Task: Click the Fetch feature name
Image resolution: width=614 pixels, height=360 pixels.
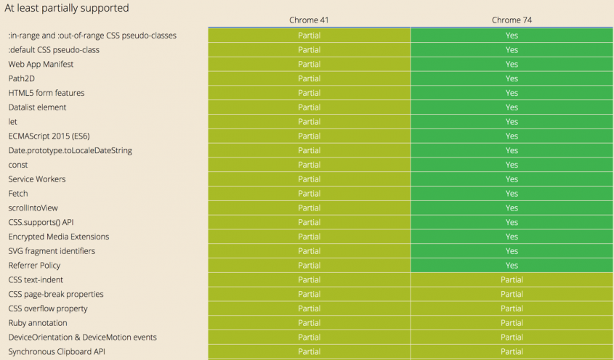Action: coord(18,194)
